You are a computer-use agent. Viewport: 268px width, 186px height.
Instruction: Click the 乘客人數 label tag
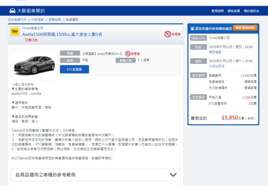126,60
